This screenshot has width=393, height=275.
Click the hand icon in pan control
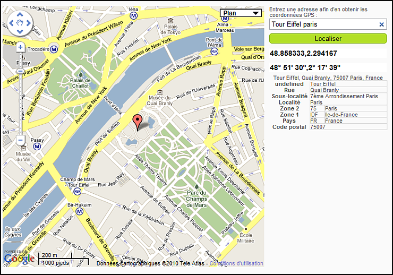pos(20,23)
